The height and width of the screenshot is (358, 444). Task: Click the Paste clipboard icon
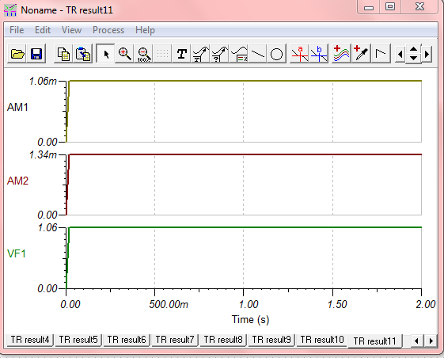pos(82,54)
